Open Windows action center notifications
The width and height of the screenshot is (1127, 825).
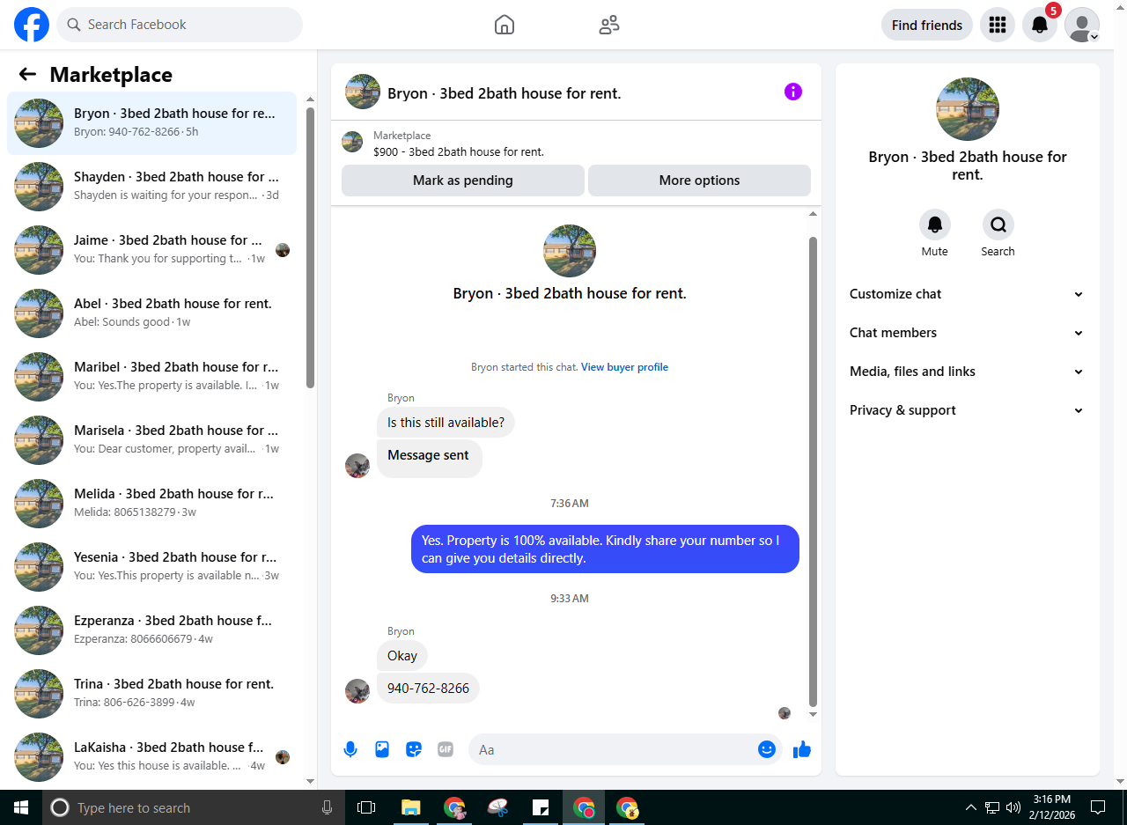point(1098,807)
